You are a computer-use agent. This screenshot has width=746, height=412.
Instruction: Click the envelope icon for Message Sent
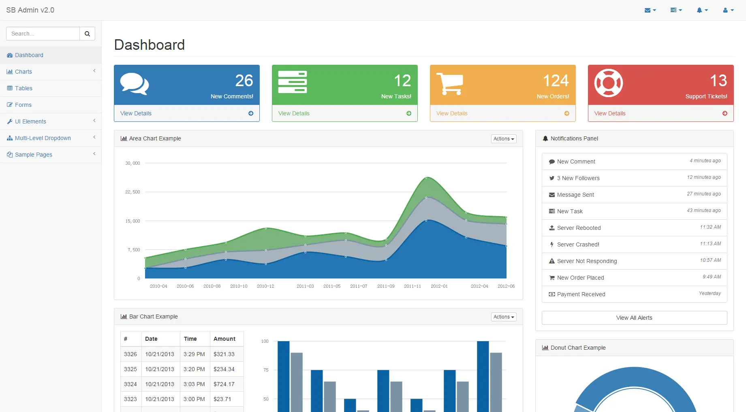click(552, 195)
